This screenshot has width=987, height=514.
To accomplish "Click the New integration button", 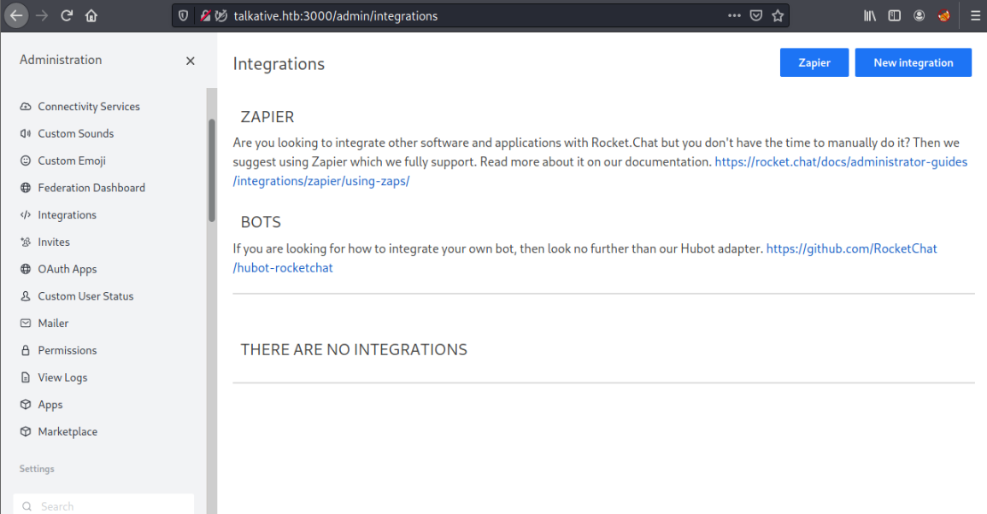I will coord(913,62).
